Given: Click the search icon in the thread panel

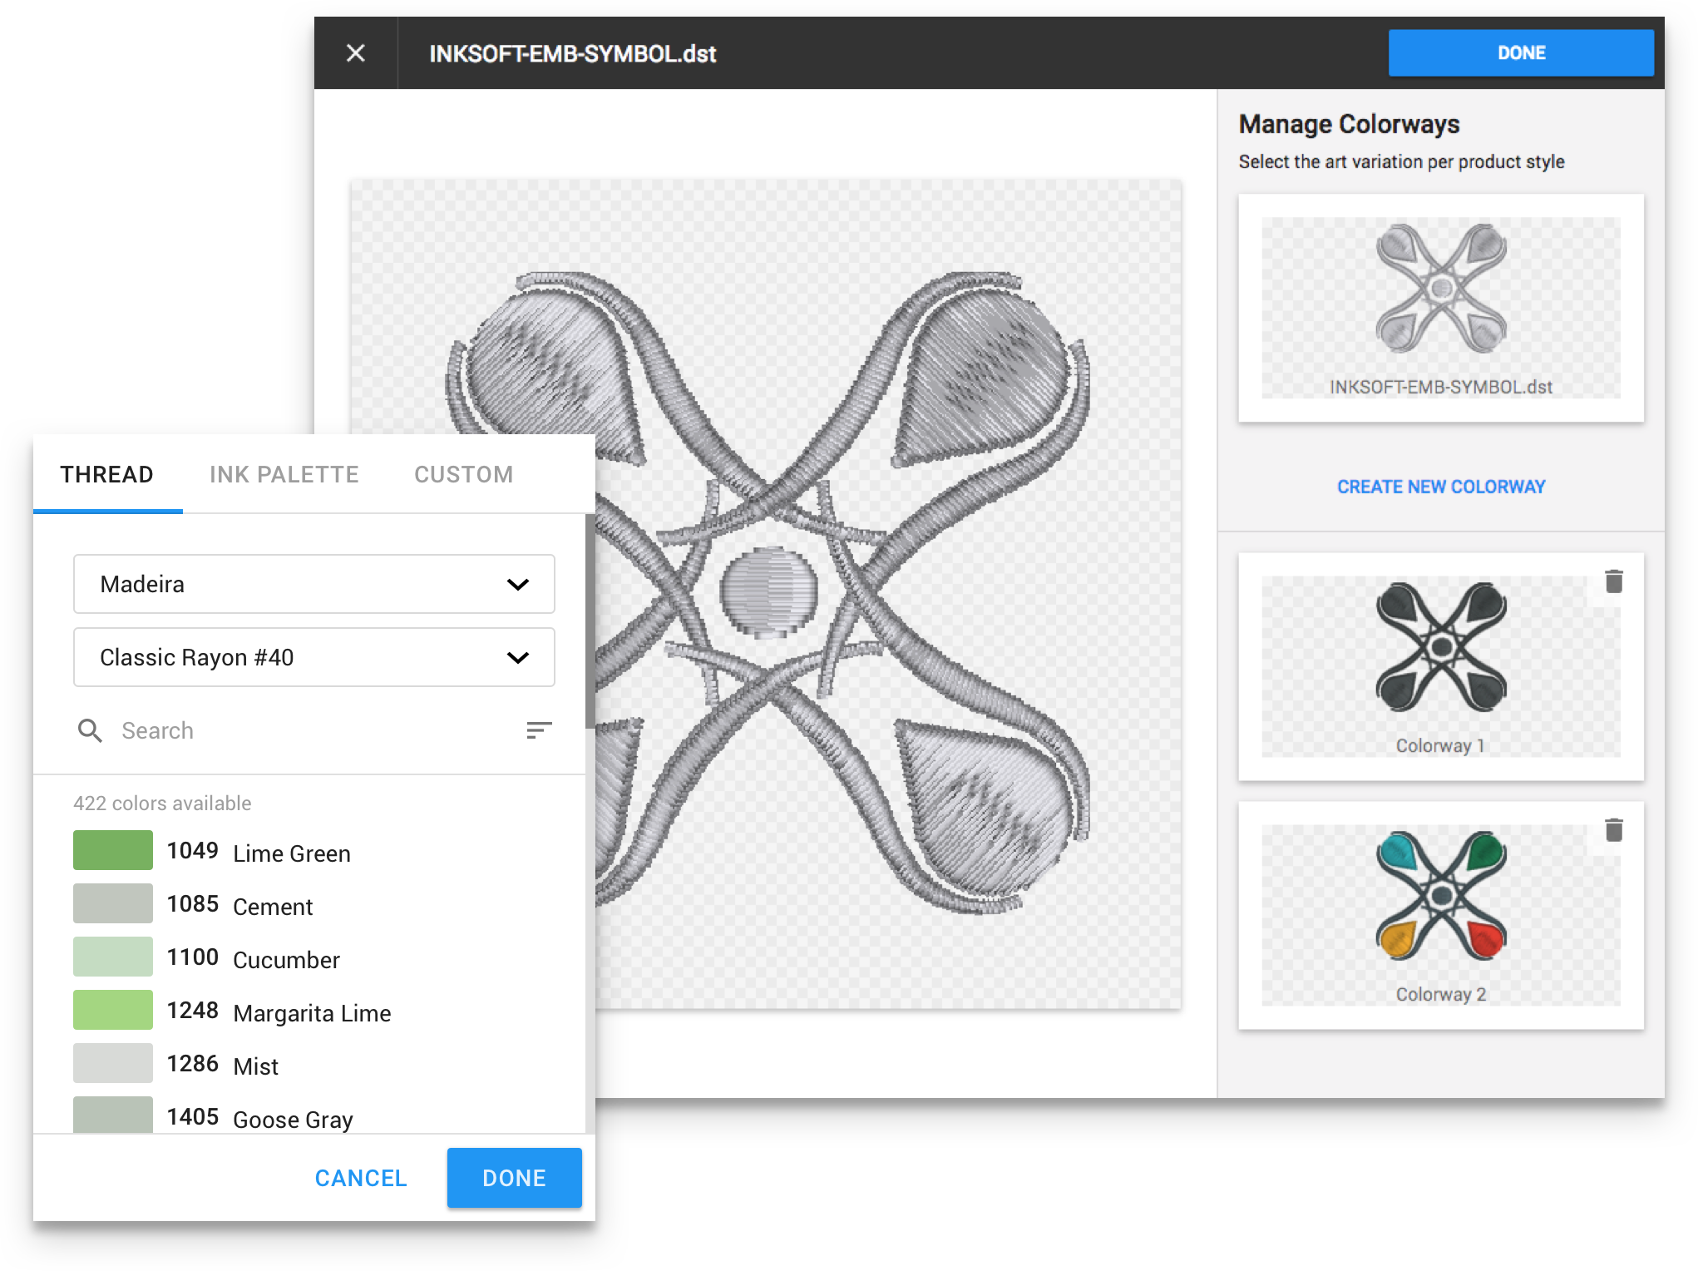Looking at the screenshot, I should coord(90,729).
